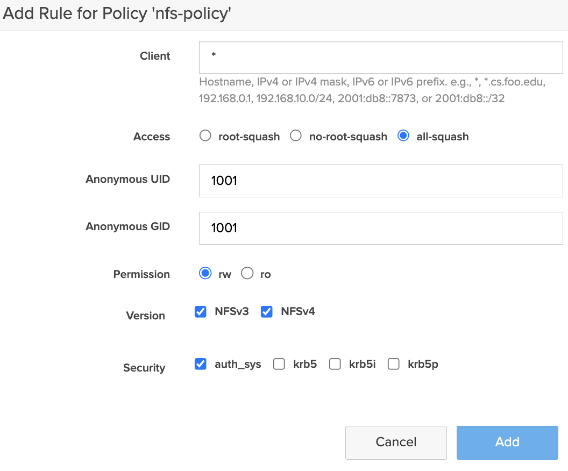
Task: Choose the ro permission option
Action: point(247,274)
